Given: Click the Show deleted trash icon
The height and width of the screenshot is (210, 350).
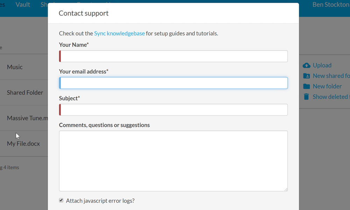Looking at the screenshot, I should [307, 97].
